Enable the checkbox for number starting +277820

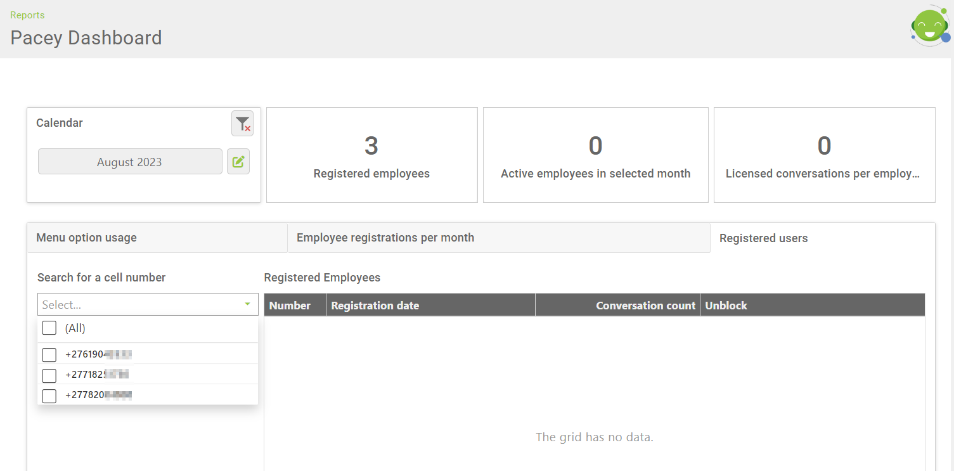click(49, 396)
